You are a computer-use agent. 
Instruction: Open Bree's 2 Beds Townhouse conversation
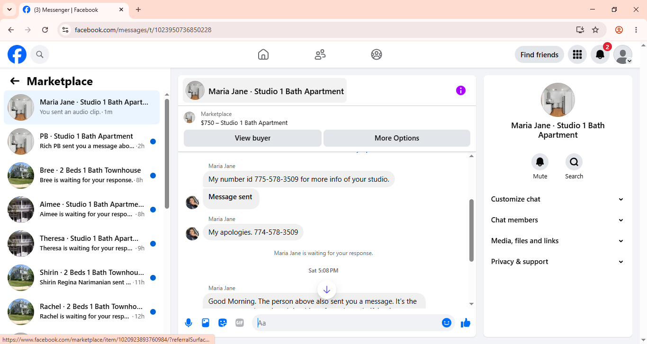(81, 176)
